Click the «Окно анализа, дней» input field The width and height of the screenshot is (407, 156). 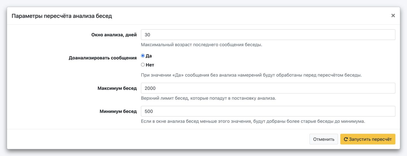268,35
